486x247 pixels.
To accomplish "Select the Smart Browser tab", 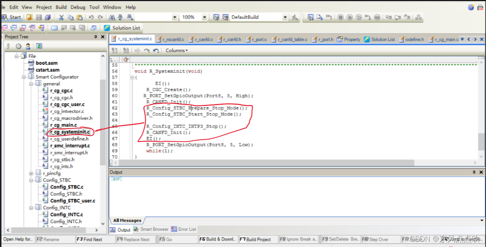I will click(x=151, y=230).
